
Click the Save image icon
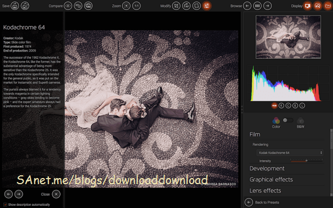tap(15, 6)
